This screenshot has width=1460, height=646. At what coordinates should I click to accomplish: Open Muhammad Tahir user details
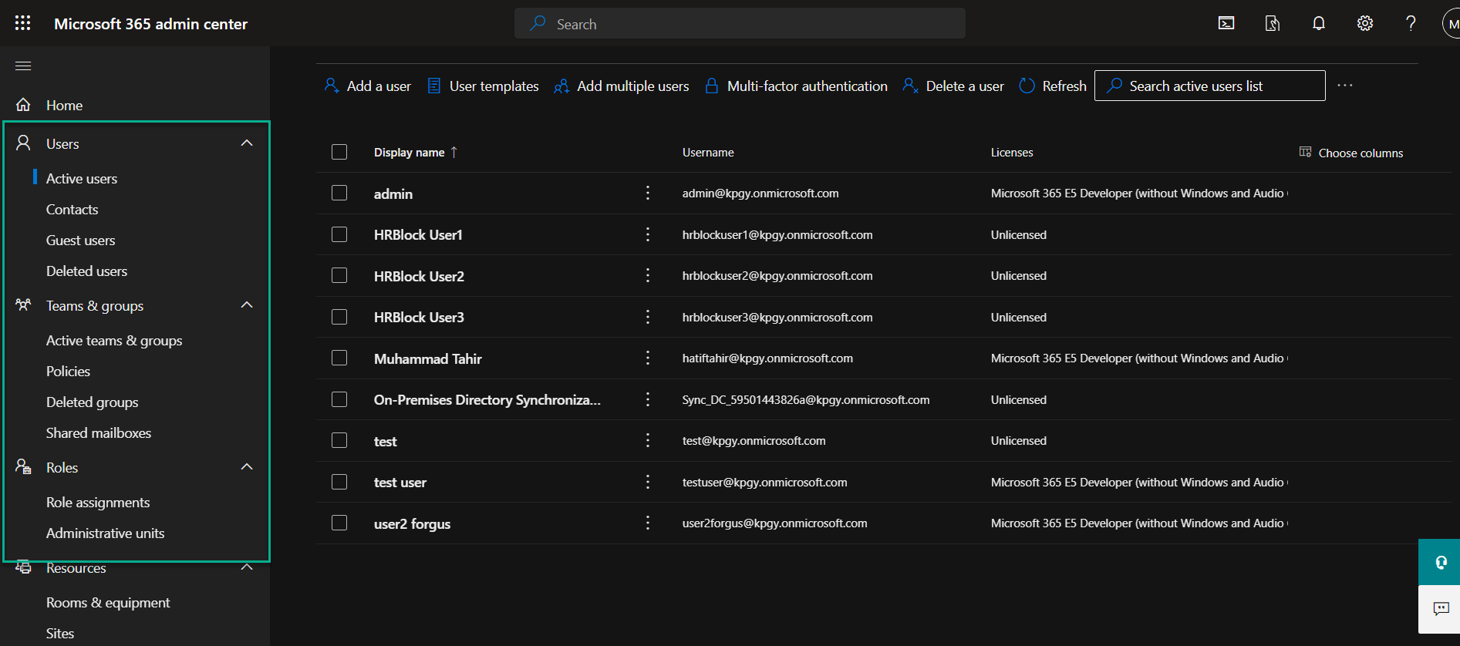[428, 358]
